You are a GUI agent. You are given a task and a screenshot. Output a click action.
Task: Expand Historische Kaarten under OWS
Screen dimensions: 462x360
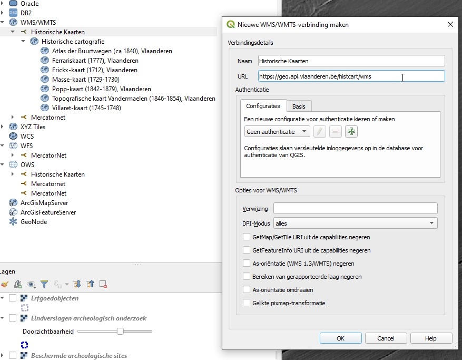click(13, 174)
